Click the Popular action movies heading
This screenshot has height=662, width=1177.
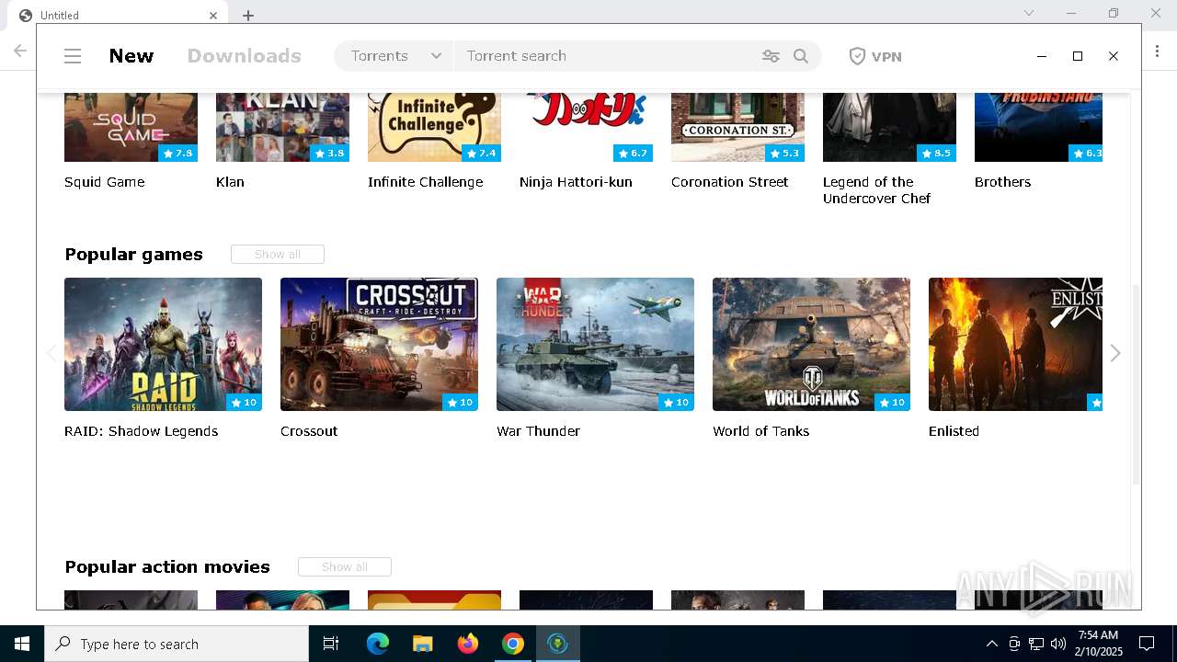(x=167, y=567)
